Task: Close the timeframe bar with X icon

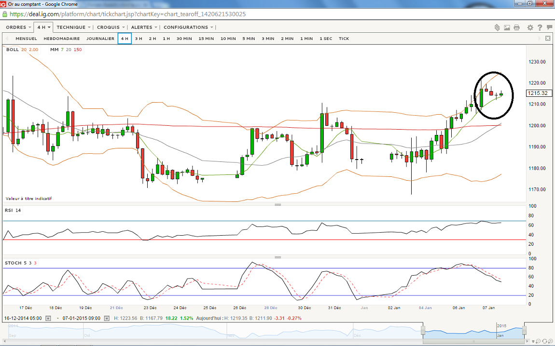Action: pos(548,38)
